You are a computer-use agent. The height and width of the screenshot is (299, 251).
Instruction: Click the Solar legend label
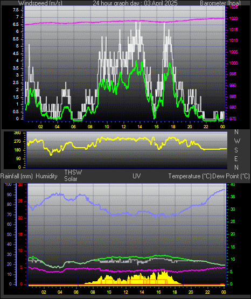pos(71,179)
